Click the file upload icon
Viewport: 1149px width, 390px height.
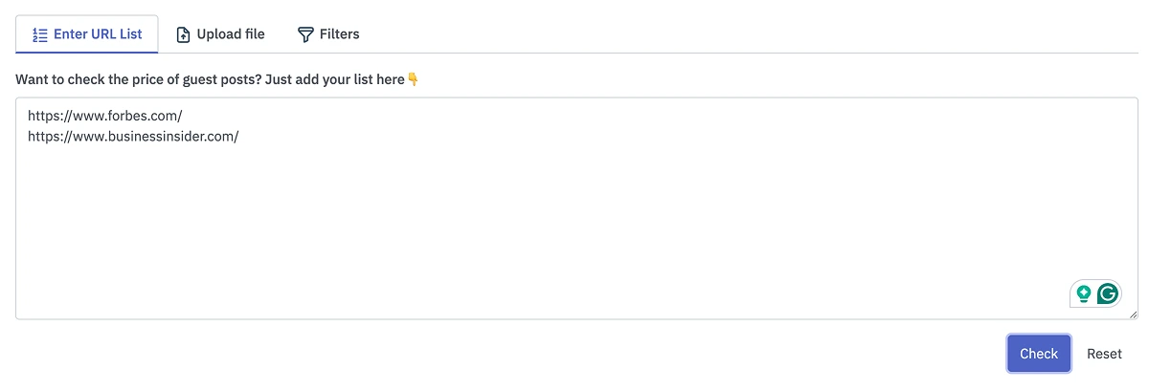(184, 34)
